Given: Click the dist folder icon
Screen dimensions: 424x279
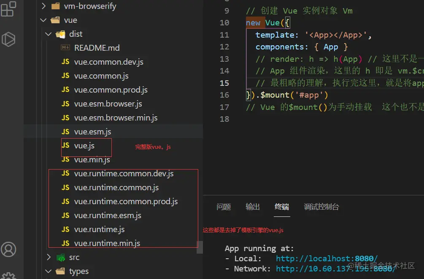Looking at the screenshot, I should pyautogui.click(x=61, y=34).
